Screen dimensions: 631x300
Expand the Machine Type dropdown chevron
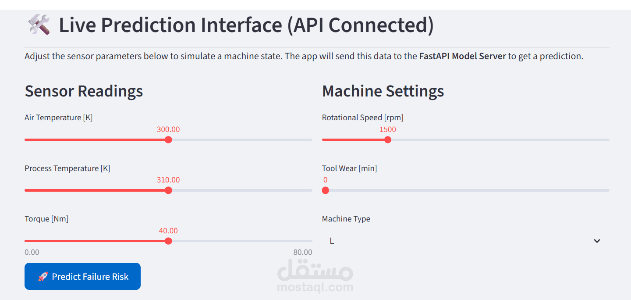596,241
